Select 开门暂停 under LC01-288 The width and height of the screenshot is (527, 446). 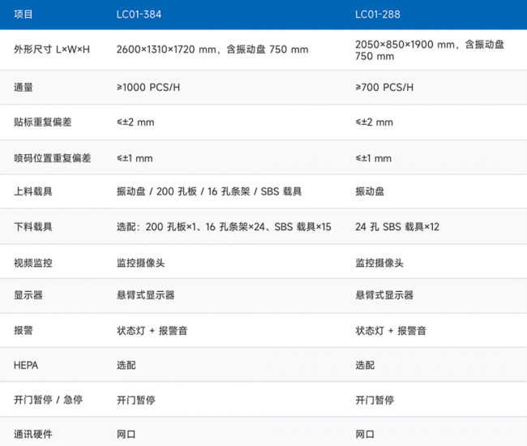click(x=375, y=400)
